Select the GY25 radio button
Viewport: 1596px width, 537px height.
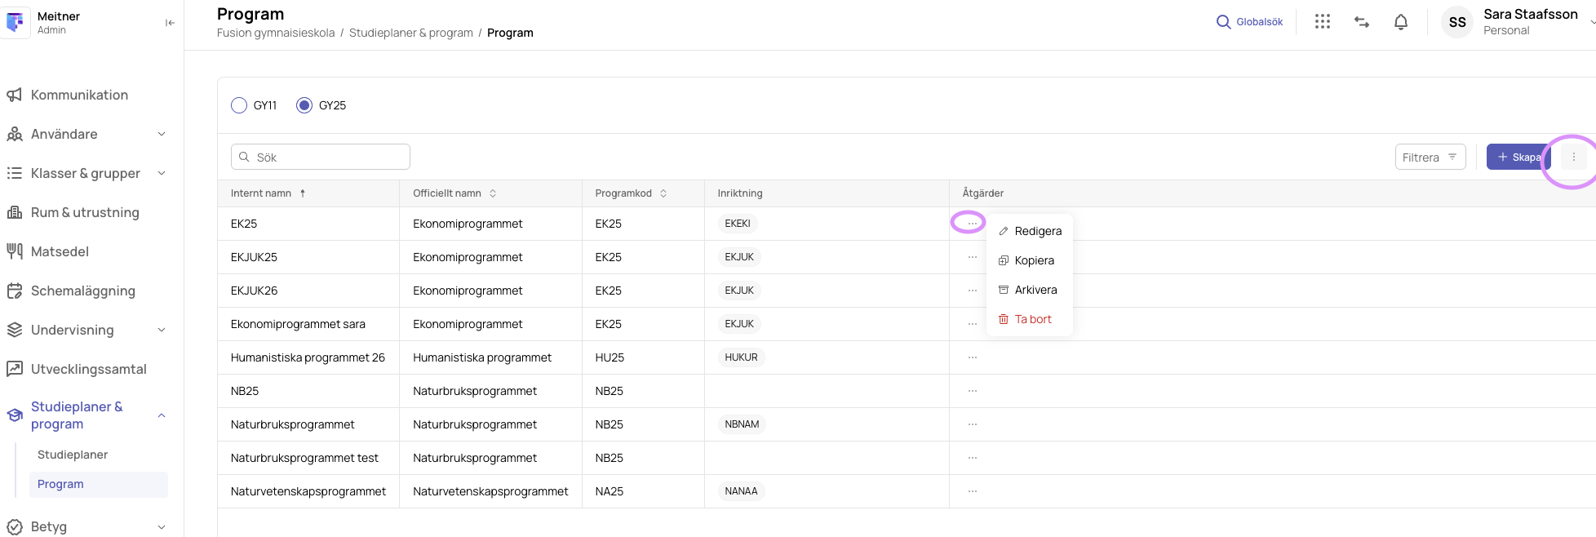(304, 105)
